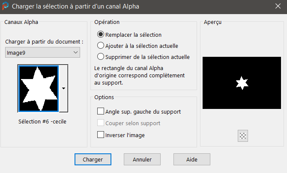This screenshot has width=287, height=173.
Task: Toggle the checkerboard preview transparency icon
Action: click(x=243, y=136)
